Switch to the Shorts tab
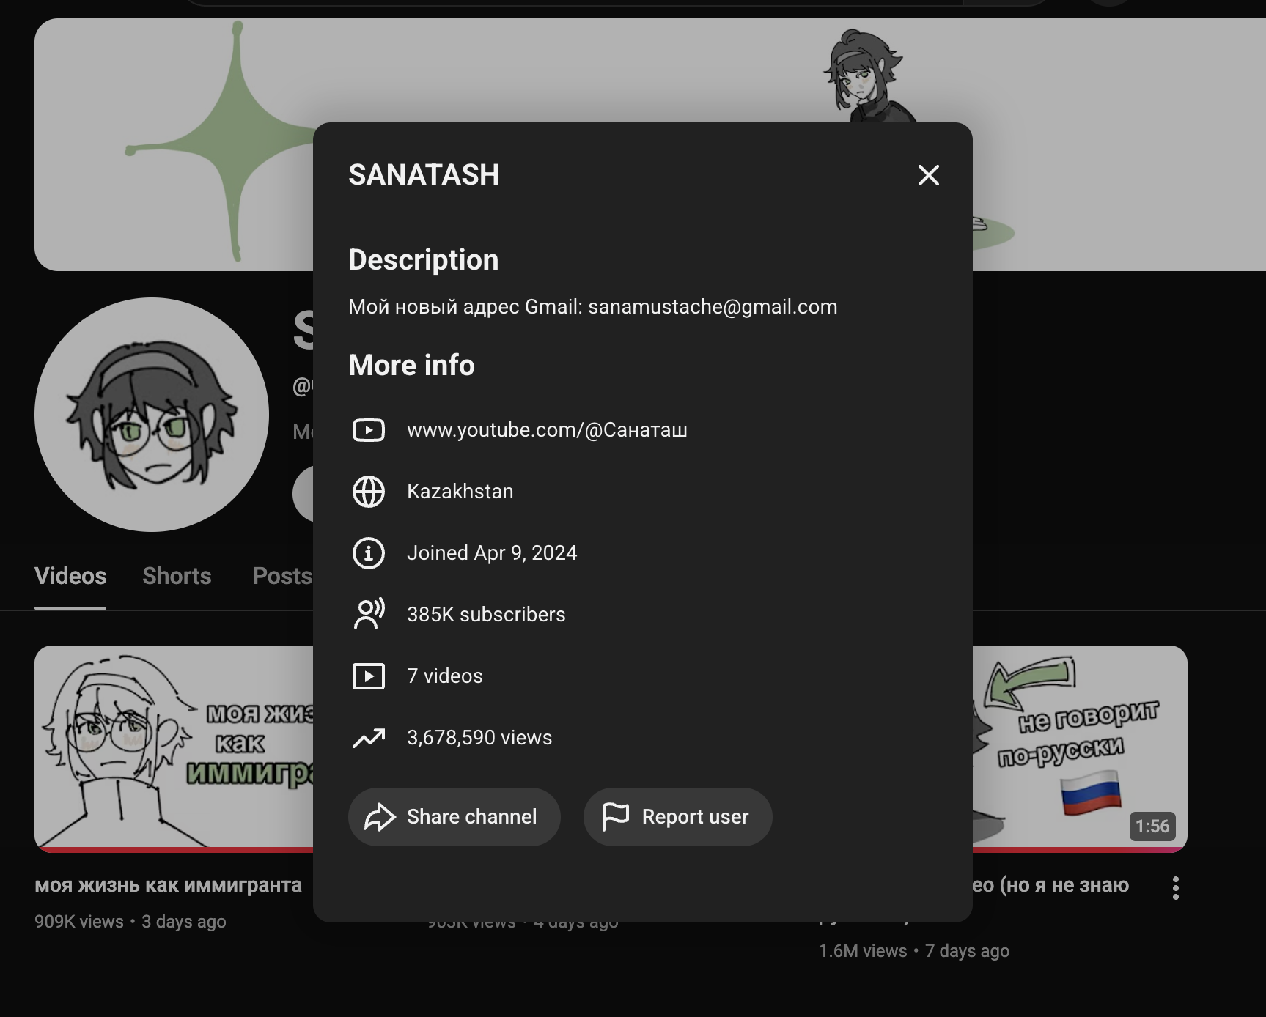 pos(177,577)
